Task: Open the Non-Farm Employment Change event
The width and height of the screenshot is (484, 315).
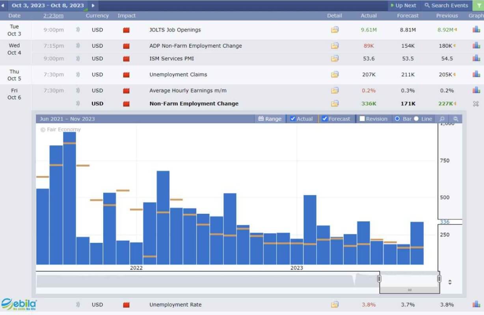Action: point(194,104)
